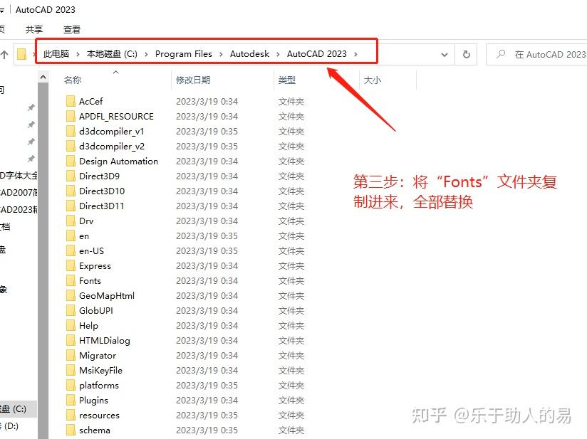Image resolution: width=587 pixels, height=439 pixels.
Task: Select the (D:) drive in navigation pane
Action: pyautogui.click(x=10, y=425)
